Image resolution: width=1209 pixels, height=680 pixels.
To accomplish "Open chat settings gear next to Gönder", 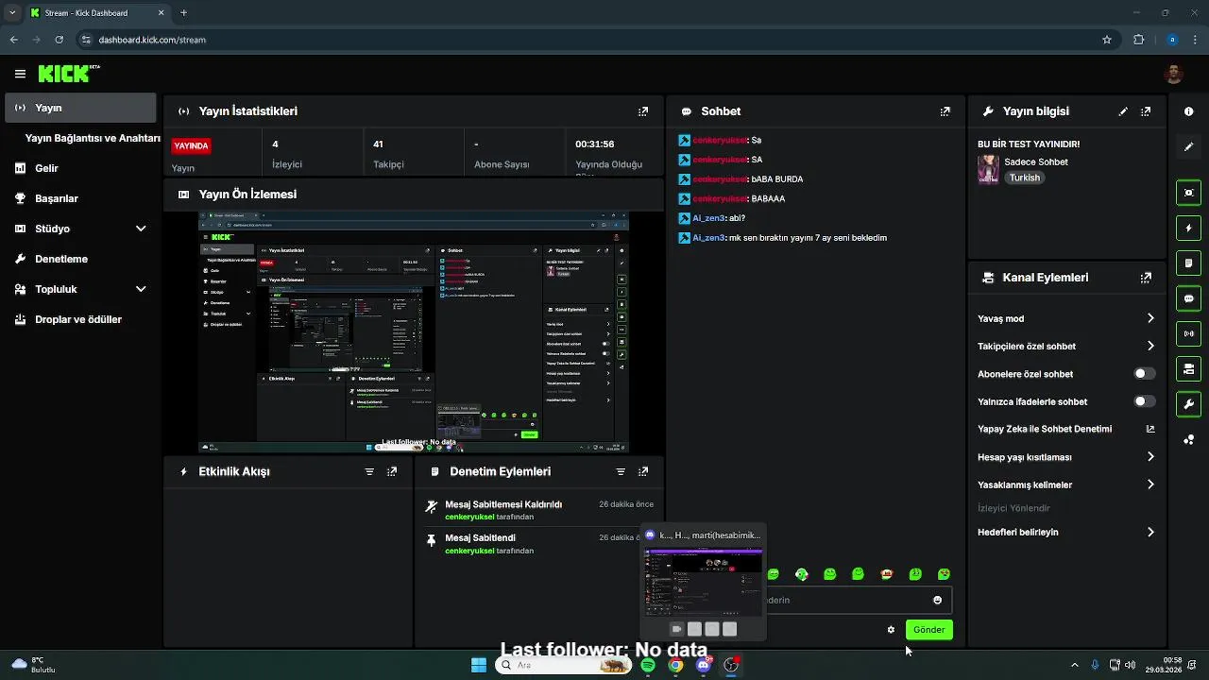I will tap(891, 630).
